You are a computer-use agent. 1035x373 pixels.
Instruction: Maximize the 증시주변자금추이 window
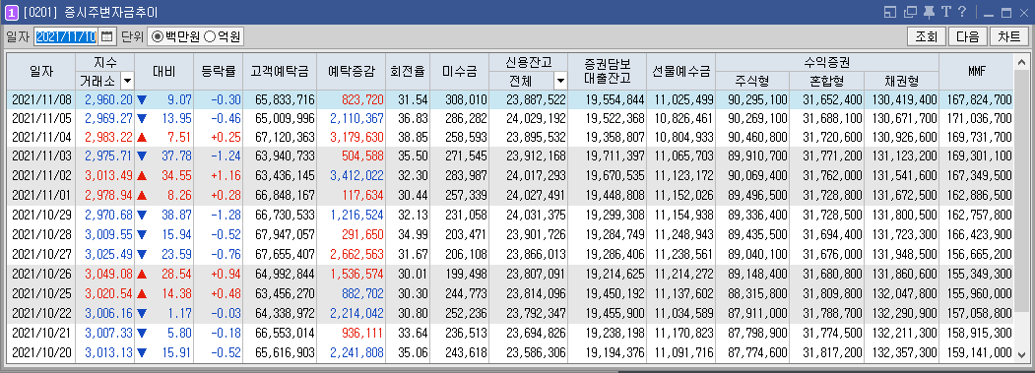pos(1006,13)
